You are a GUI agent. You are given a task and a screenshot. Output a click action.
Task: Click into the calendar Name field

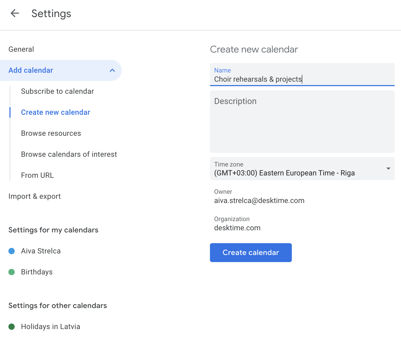pos(302,79)
